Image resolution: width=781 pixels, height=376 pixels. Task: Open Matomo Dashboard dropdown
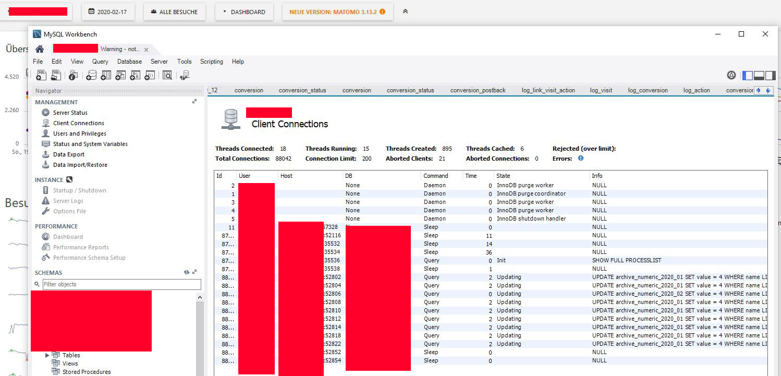244,11
